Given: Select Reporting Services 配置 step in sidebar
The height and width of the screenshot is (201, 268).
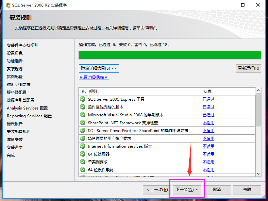Looking at the screenshot, I should [x=29, y=116].
